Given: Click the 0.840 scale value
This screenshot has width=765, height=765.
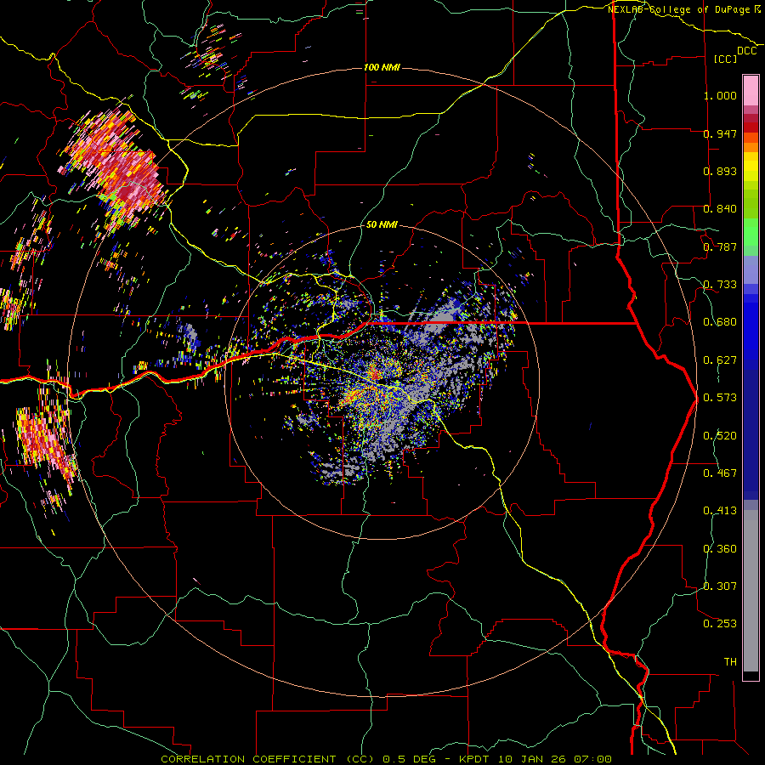Looking at the screenshot, I should (720, 209).
